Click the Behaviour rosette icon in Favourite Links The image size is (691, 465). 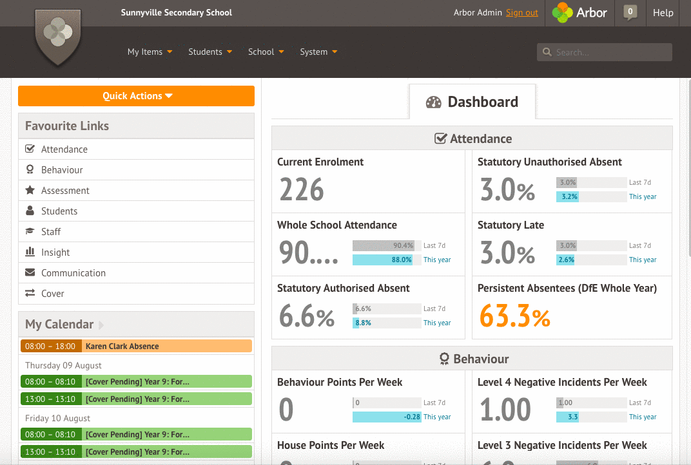point(30,169)
